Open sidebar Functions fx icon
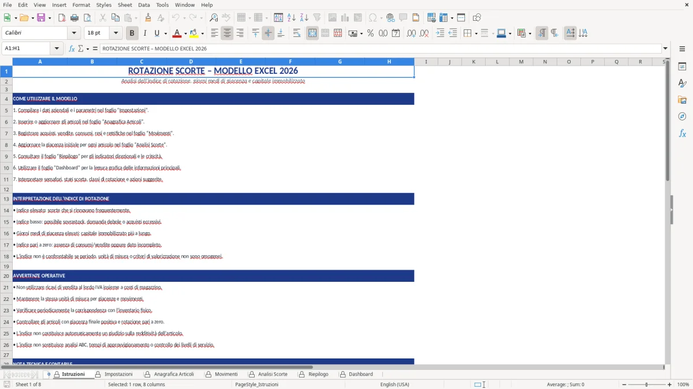693x389 pixels. pyautogui.click(x=682, y=133)
